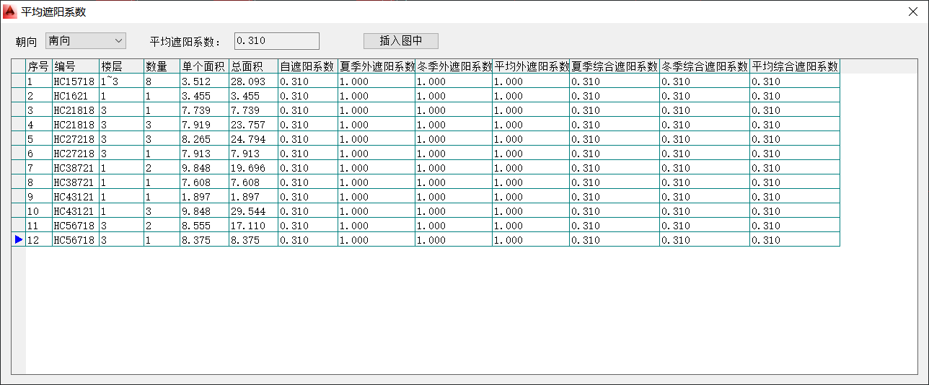Click total area cell 29.544 in row 10

pyautogui.click(x=253, y=211)
